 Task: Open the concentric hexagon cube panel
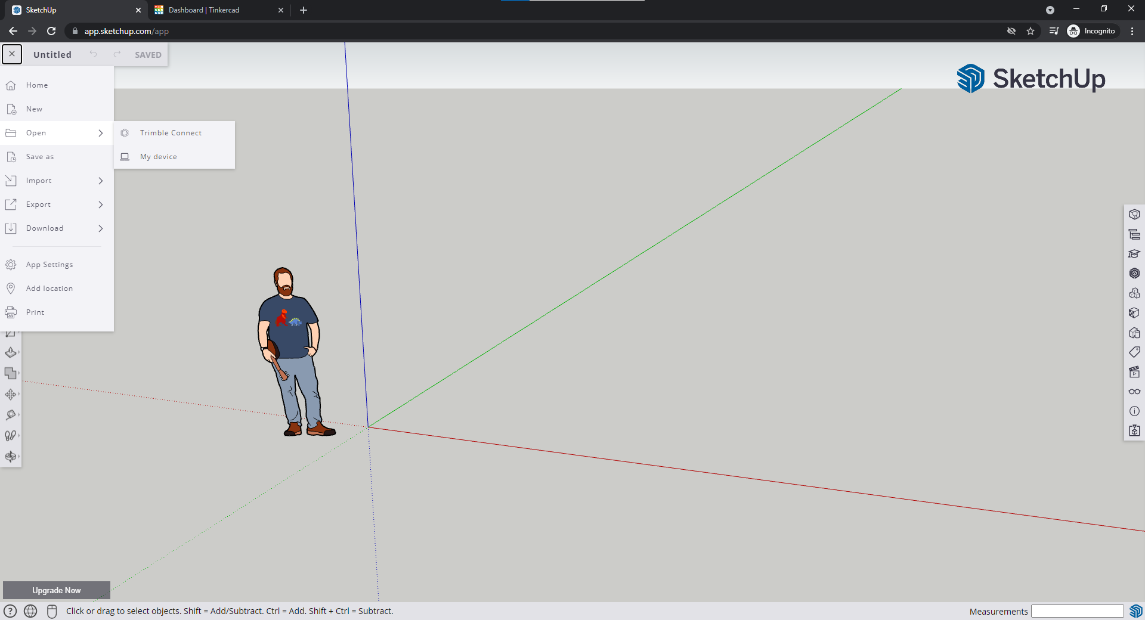(x=1134, y=274)
